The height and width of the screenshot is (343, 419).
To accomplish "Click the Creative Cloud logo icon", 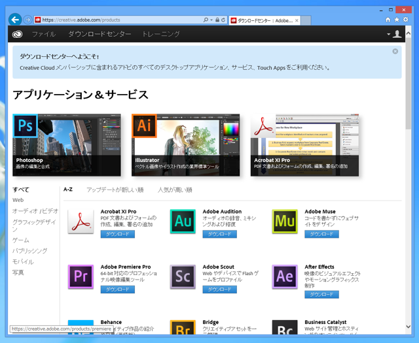I will pyautogui.click(x=18, y=34).
